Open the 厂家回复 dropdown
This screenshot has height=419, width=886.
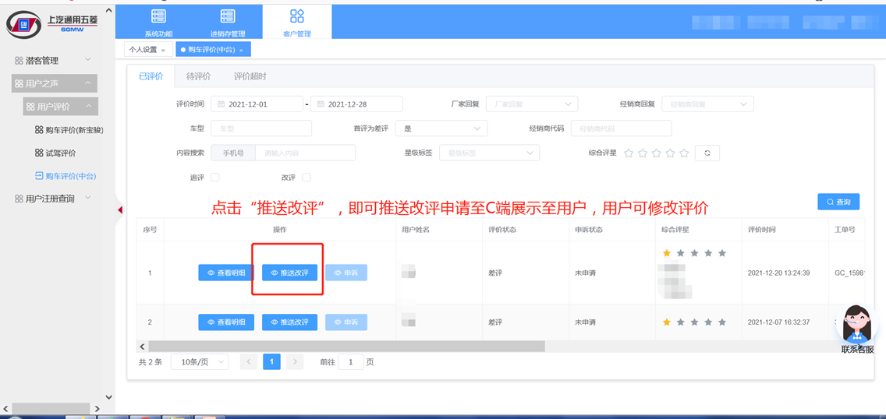(532, 104)
